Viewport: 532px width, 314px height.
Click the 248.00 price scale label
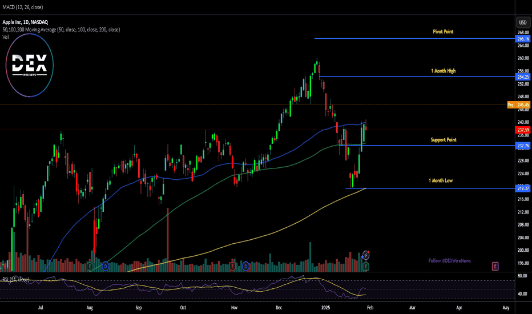coord(523,96)
